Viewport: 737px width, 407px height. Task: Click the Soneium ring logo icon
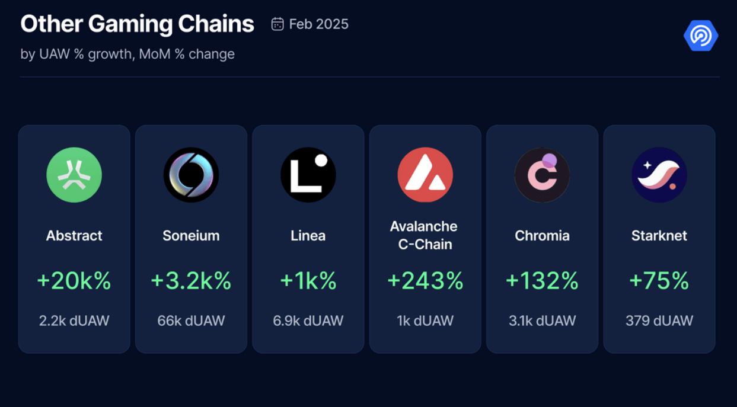tap(191, 175)
